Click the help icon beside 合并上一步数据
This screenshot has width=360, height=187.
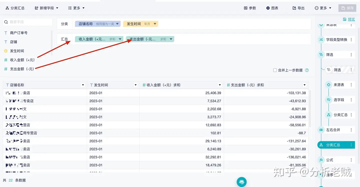307,70
